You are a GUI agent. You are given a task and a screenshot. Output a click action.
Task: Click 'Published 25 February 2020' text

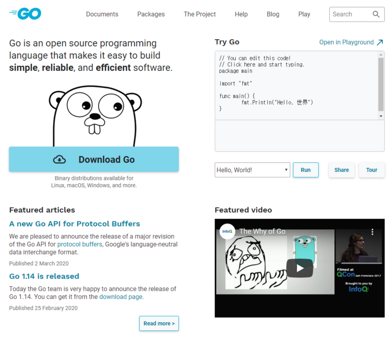(43, 308)
